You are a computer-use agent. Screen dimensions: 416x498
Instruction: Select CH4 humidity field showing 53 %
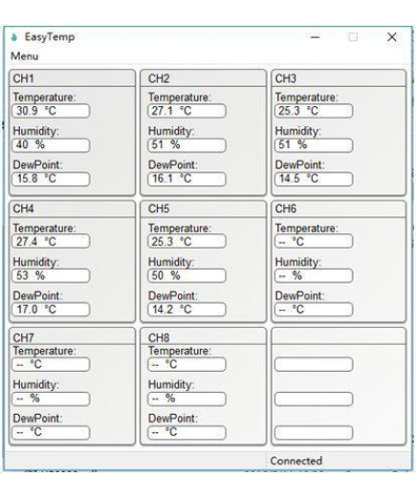[51, 275]
